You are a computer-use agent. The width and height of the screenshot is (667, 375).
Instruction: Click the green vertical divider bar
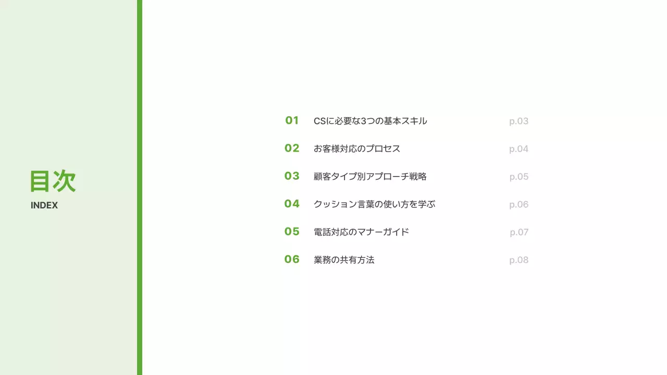[x=140, y=187]
